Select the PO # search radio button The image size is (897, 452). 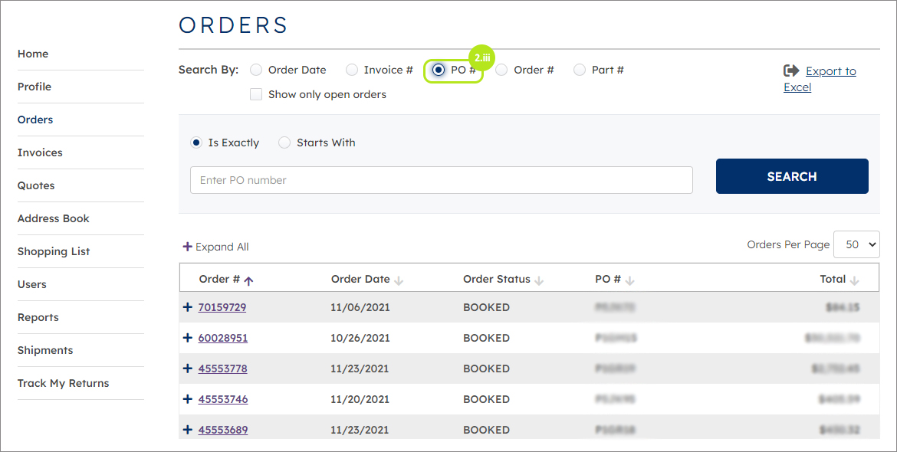(439, 70)
